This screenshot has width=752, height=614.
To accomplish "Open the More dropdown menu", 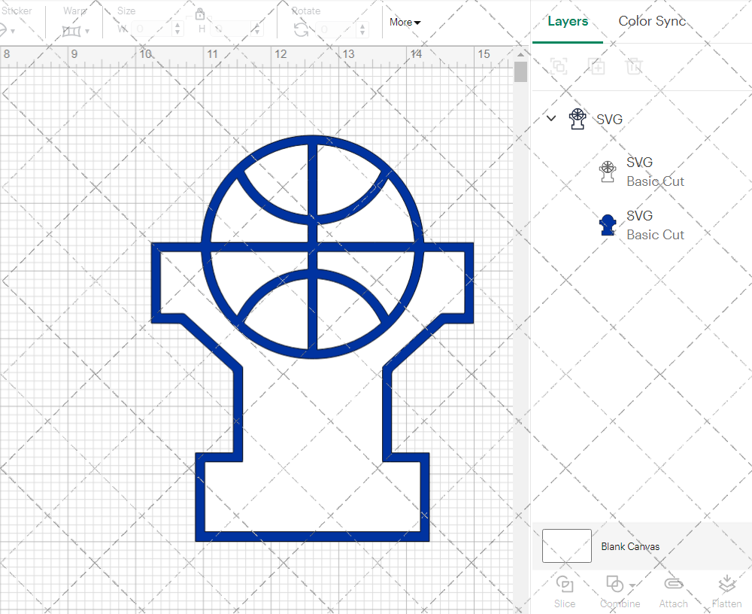I will [405, 23].
